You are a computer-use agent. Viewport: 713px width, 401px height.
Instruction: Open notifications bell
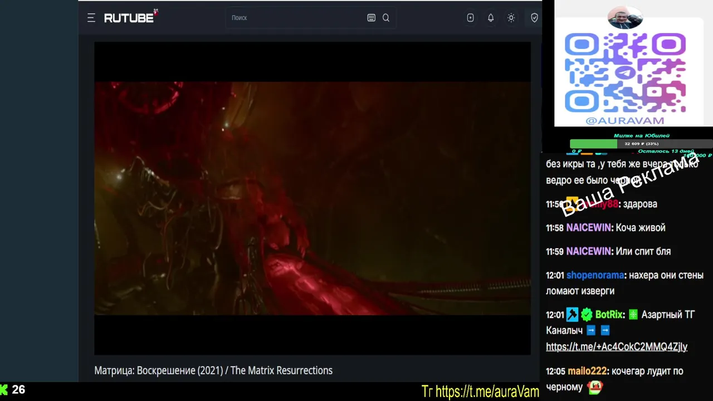click(x=491, y=18)
